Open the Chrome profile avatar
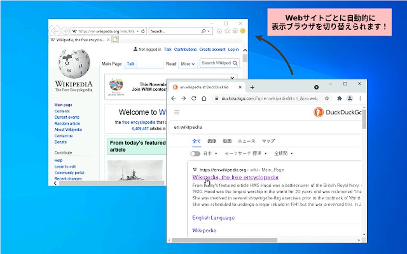 coord(350,98)
